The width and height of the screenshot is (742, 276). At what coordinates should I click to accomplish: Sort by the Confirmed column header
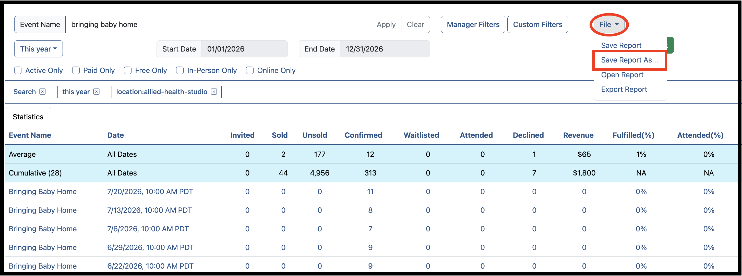(x=363, y=135)
